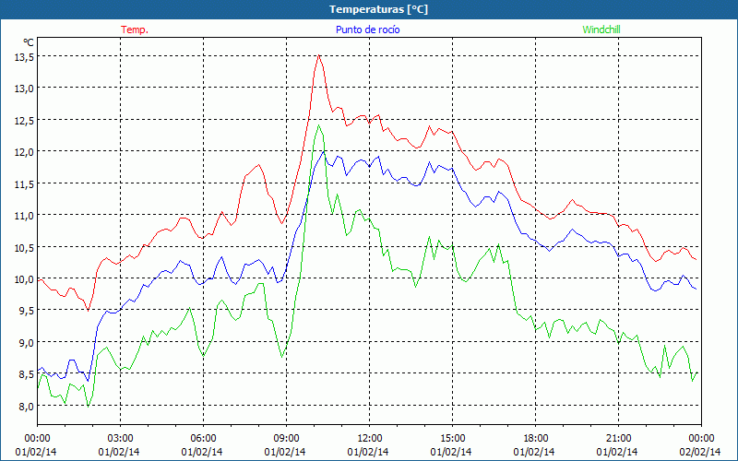Click the 13,0 y-axis value
Screen dimensions: 738x461
24,88
